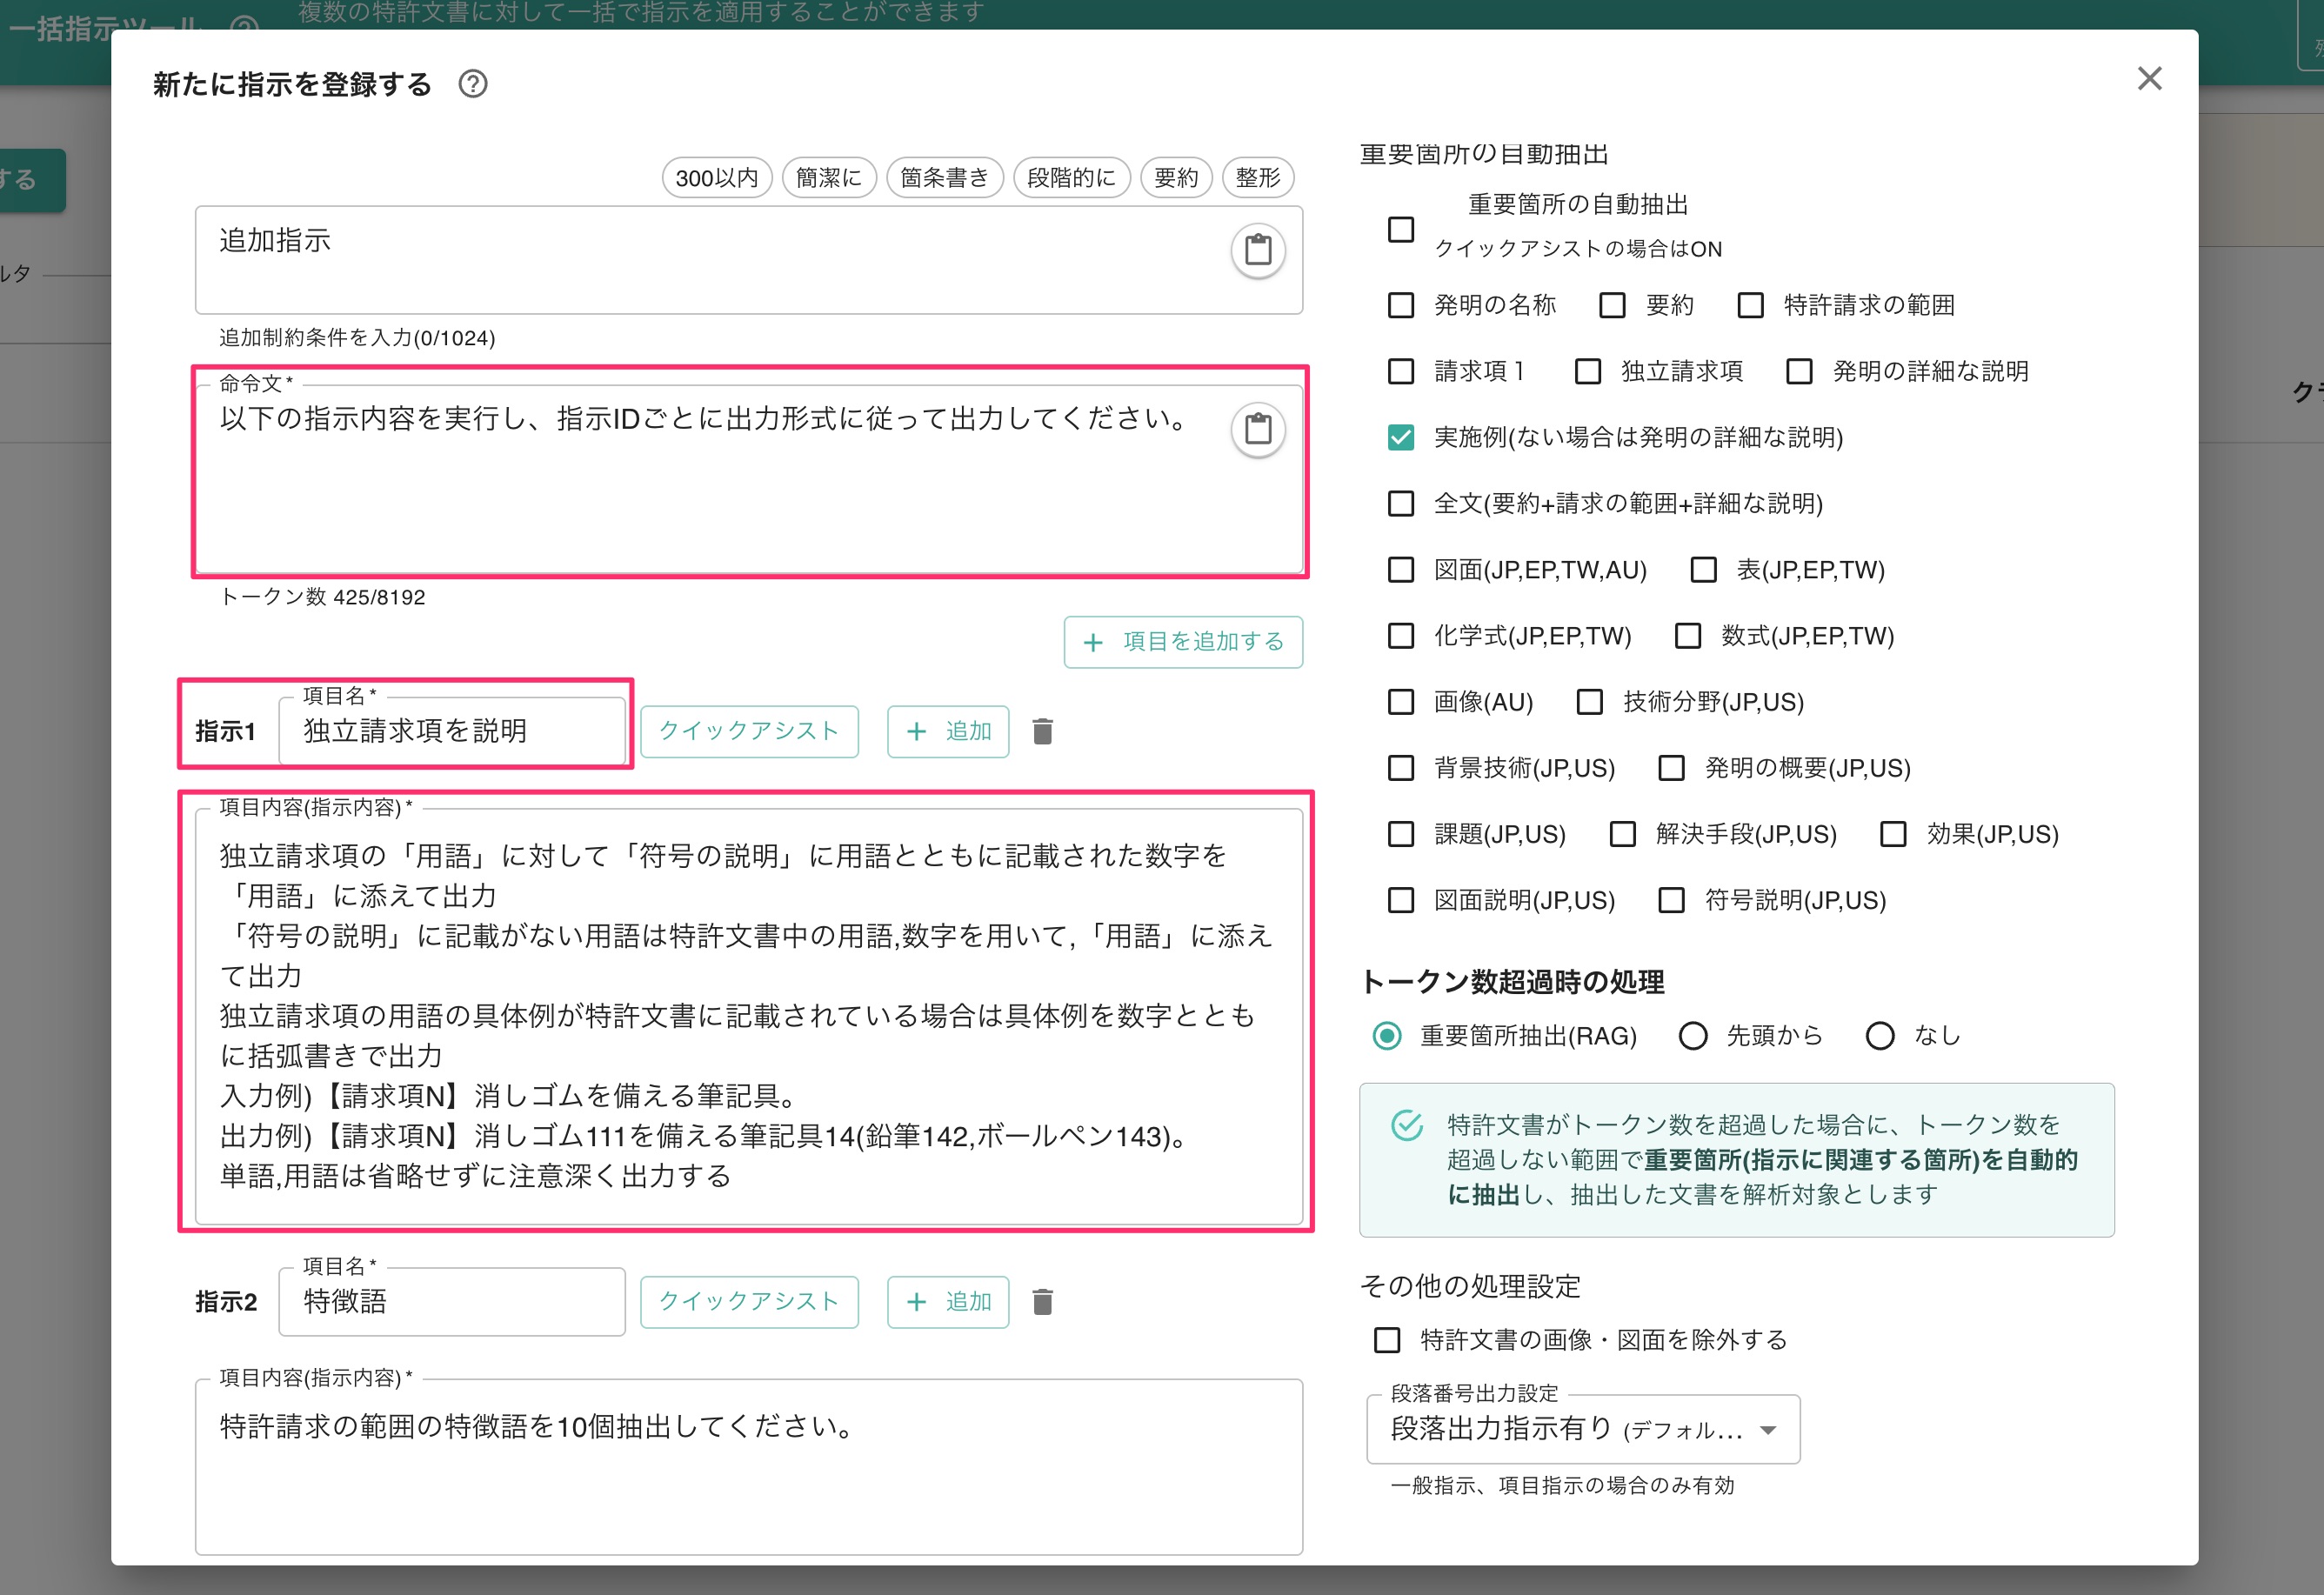Edit the 指示2 項目内容 text area

coord(749,1467)
